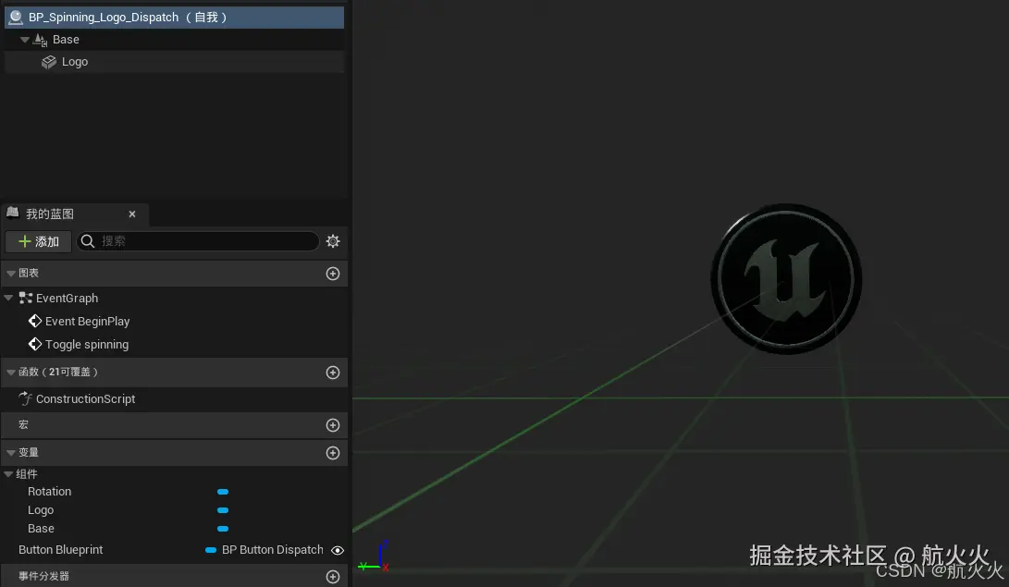Add a new macro with 宏 plus
The width and height of the screenshot is (1009, 587).
[333, 425]
